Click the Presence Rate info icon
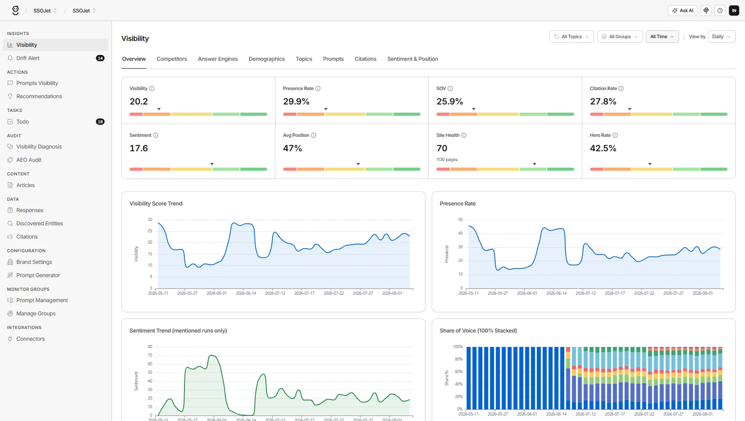This screenshot has height=421, width=745. (x=318, y=88)
